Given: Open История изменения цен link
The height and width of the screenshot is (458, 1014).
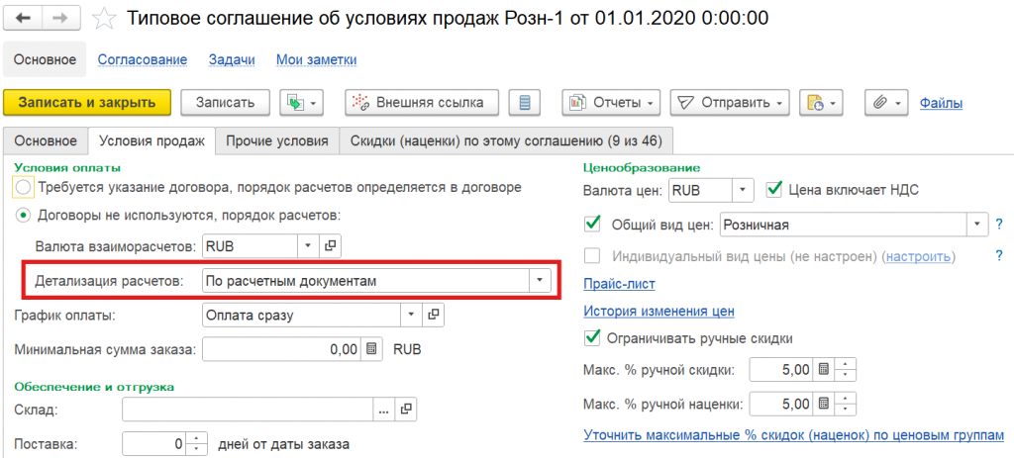Looking at the screenshot, I should [659, 311].
